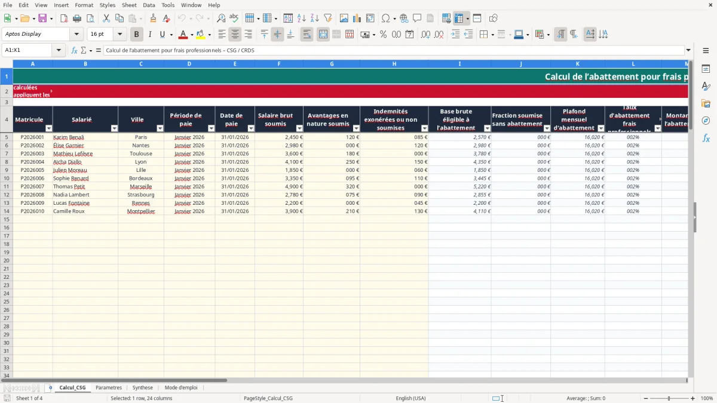The image size is (717, 403).
Task: Toggle Bold formatting
Action: [x=137, y=35]
